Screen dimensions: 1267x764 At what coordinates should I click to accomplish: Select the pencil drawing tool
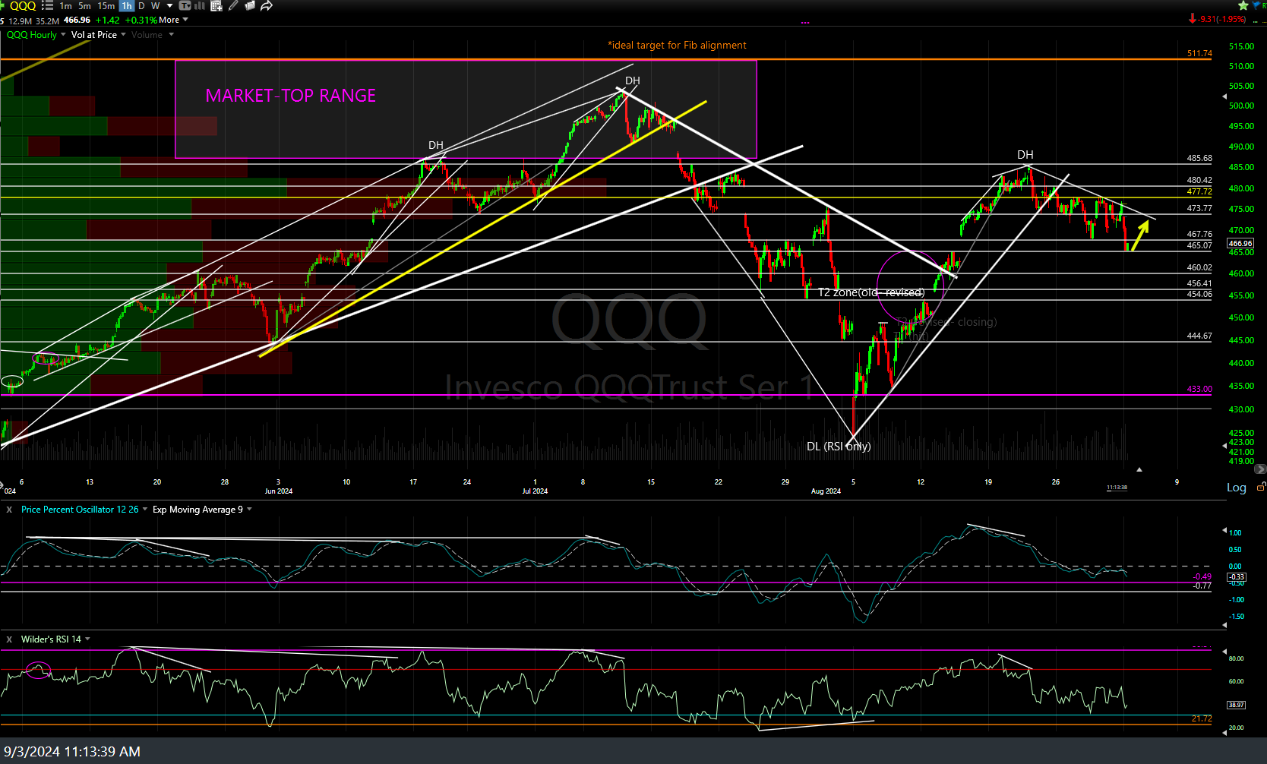[233, 5]
